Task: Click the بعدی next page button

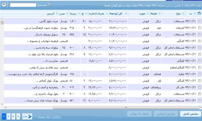Action: 27,117
